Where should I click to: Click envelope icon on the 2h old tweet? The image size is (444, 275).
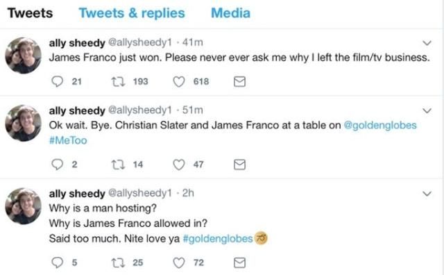[239, 262]
